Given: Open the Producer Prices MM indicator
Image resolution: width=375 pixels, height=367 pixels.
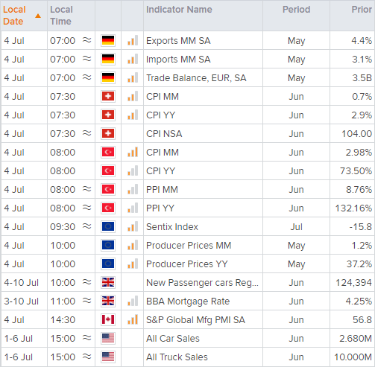Looking at the screenshot, I should pos(189,246).
